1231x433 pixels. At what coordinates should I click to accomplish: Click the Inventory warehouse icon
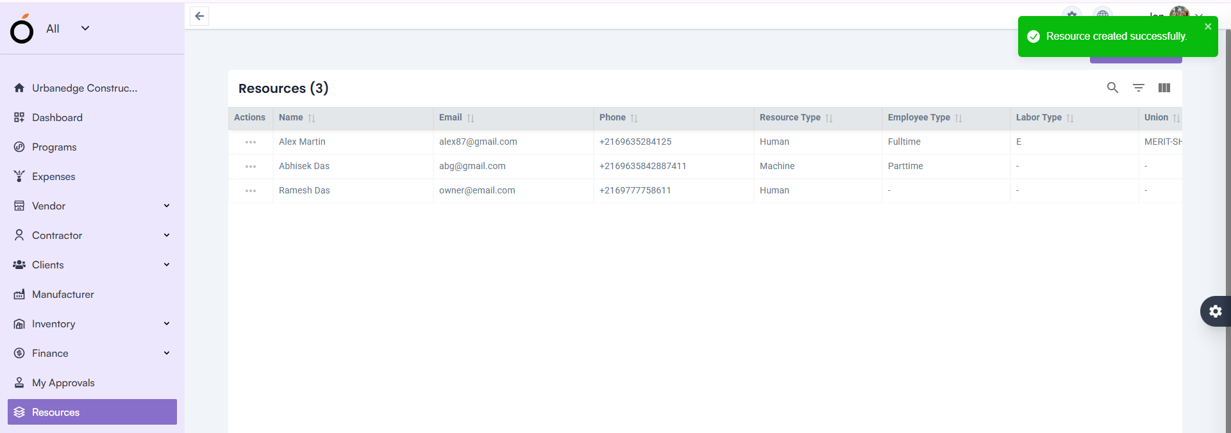click(19, 323)
